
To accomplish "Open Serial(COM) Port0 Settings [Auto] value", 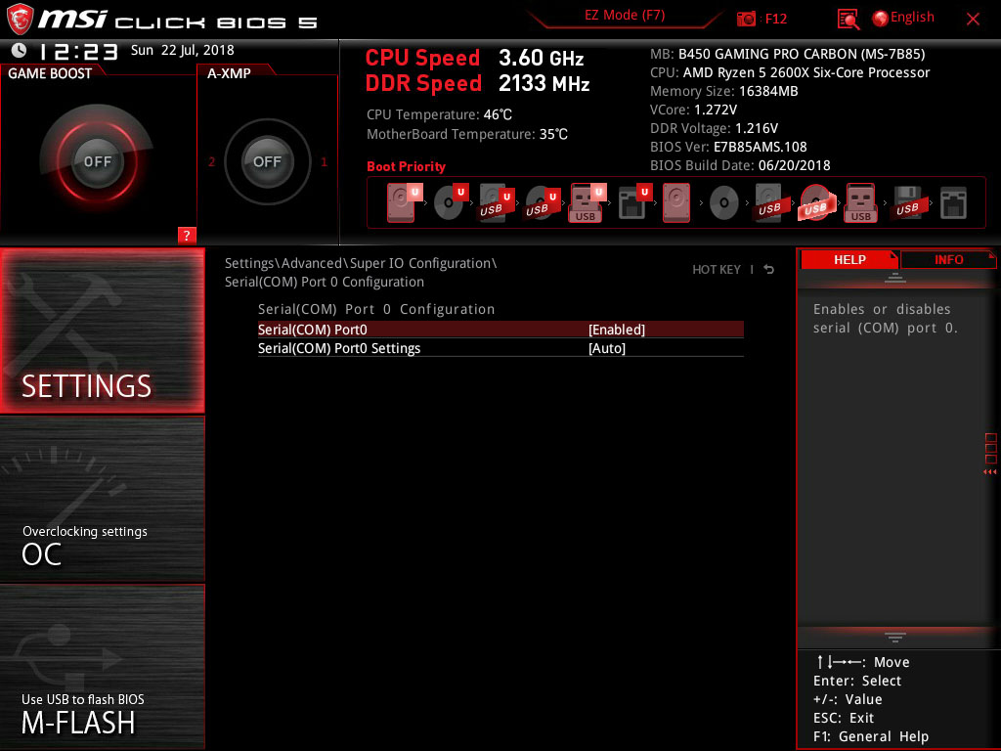I will [607, 348].
